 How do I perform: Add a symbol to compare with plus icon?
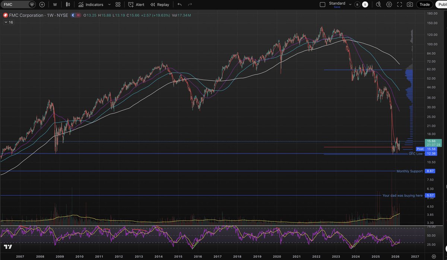click(42, 4)
